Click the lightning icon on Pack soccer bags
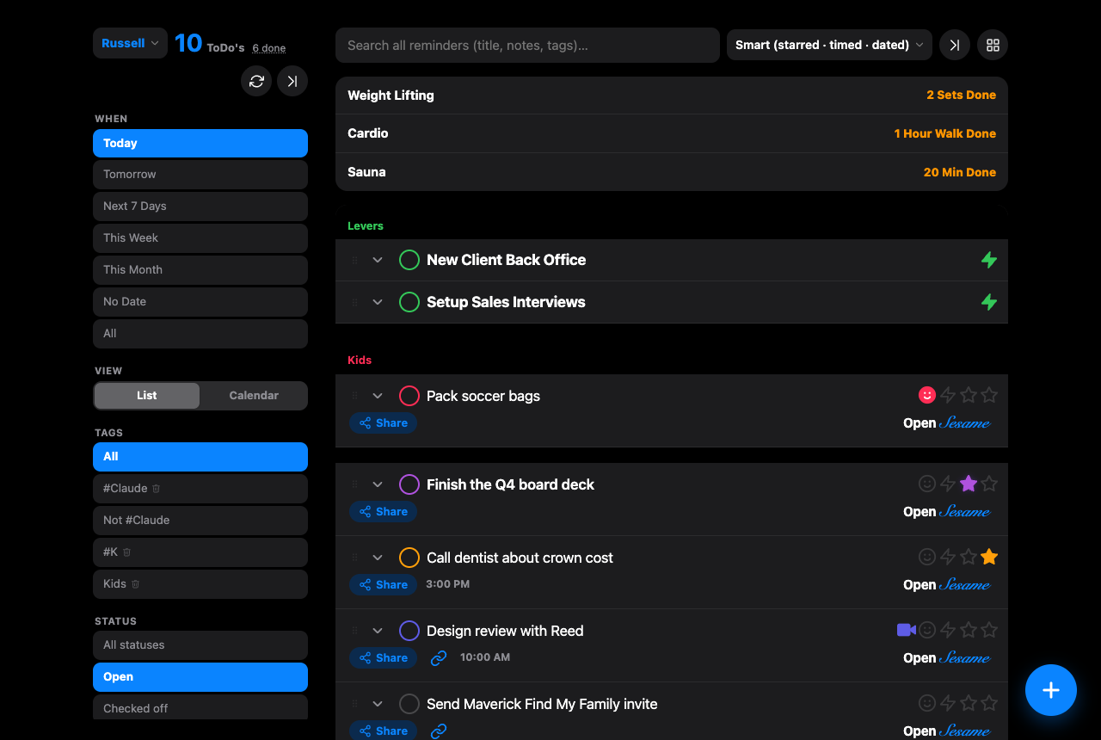Screen dimensions: 1101x740 948,395
